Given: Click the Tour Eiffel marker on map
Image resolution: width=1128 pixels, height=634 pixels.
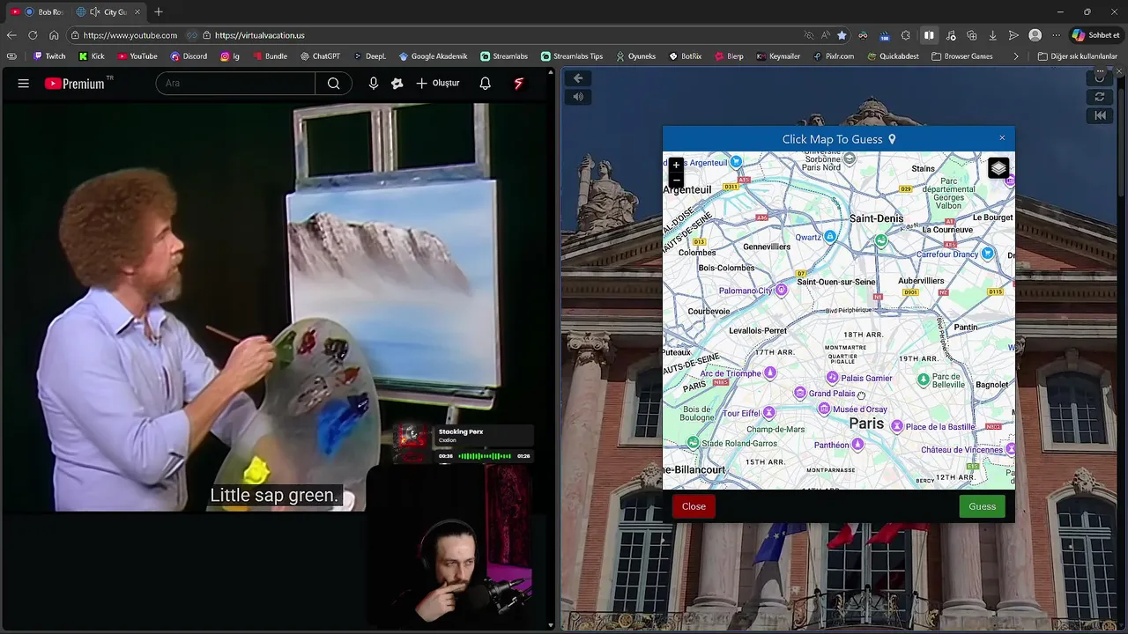Looking at the screenshot, I should tap(769, 412).
